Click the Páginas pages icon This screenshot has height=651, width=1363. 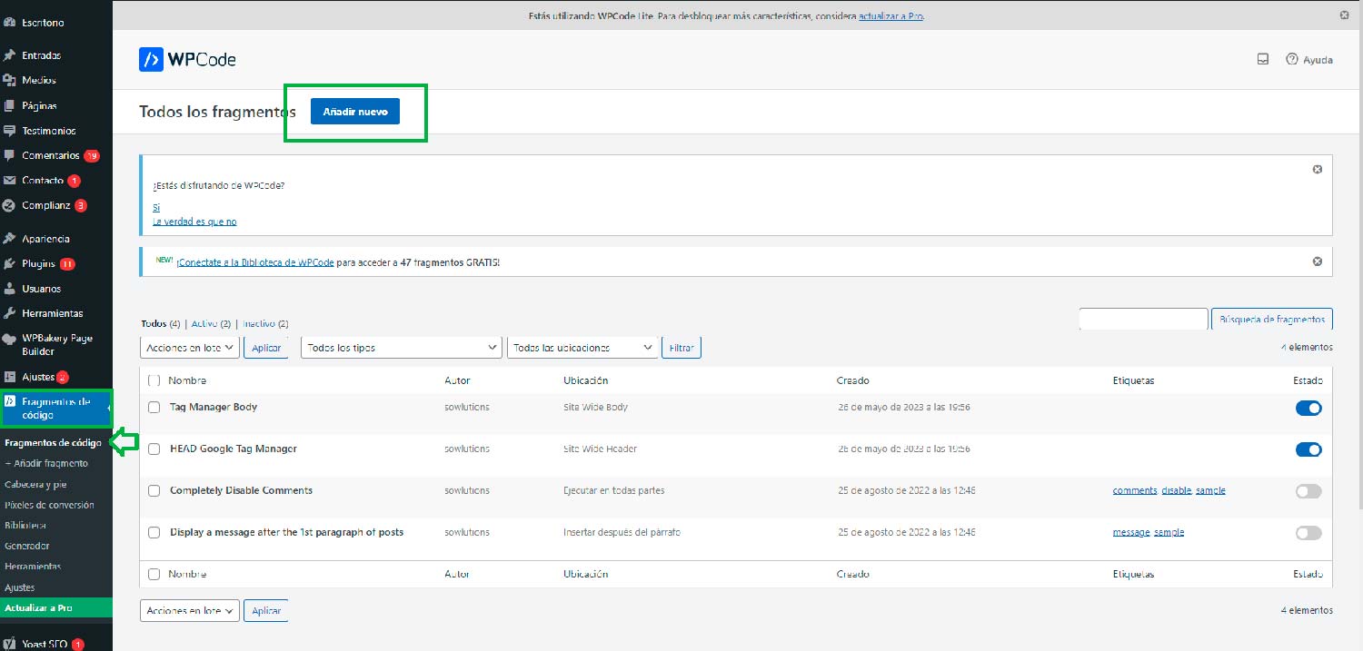click(9, 105)
